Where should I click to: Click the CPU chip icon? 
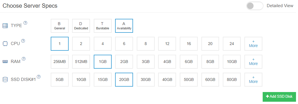[5, 44]
